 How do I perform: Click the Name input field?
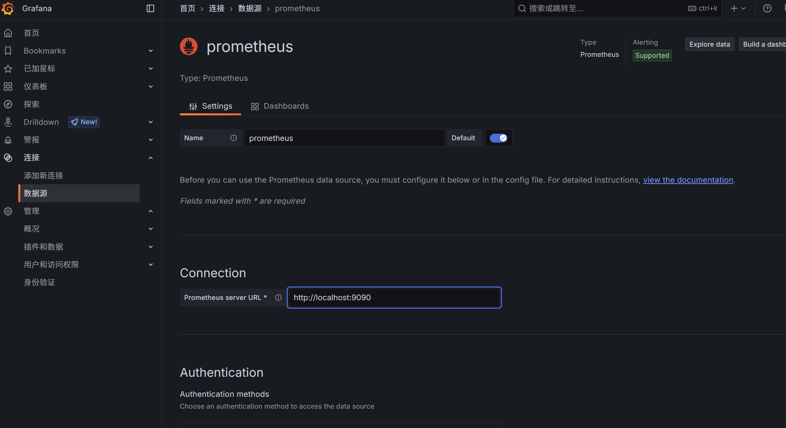pos(344,138)
